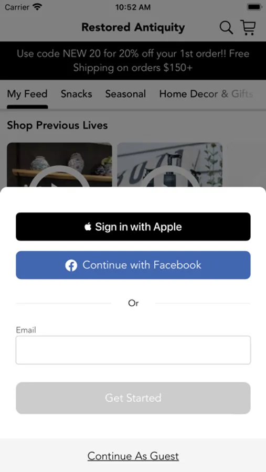Check the Wi-Fi status icon
This screenshot has width=266, height=472.
point(38,7)
